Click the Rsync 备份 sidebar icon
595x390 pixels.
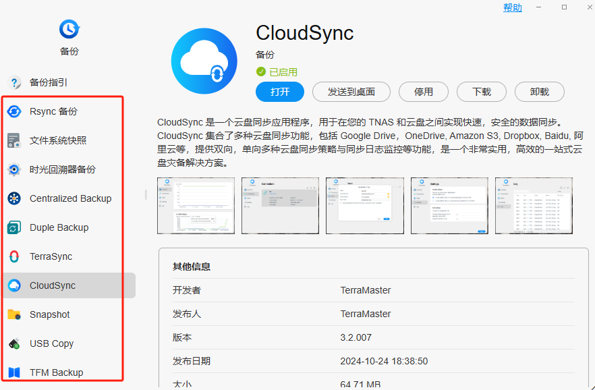coord(14,111)
